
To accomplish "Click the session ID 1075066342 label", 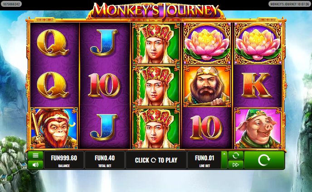I will pos(11,4).
